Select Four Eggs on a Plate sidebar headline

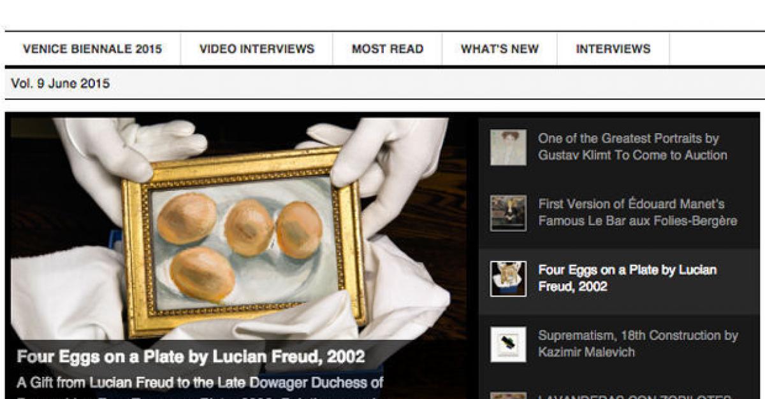pos(627,278)
